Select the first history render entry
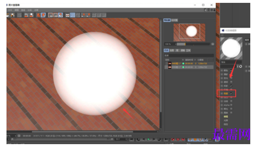The height and width of the screenshot is (147, 258). (189, 64)
